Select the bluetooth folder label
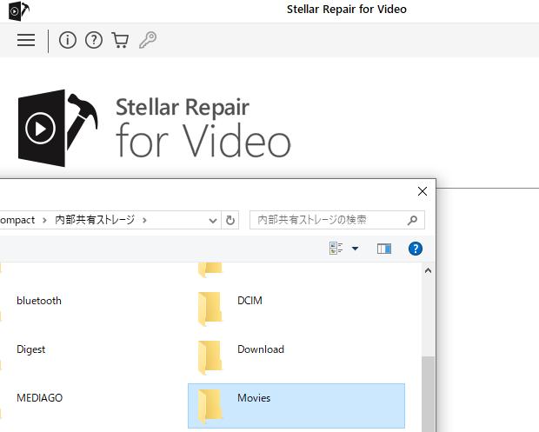 coord(39,301)
